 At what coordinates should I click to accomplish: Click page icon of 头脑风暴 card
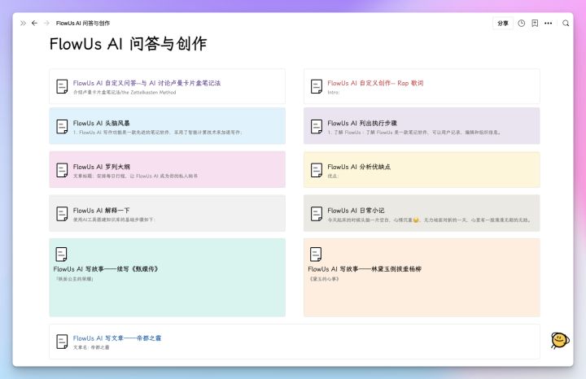(x=62, y=126)
